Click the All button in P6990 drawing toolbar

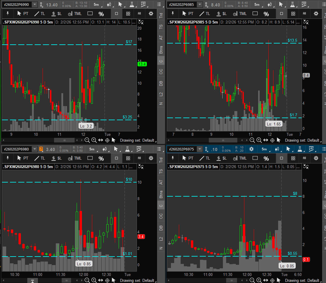pos(139,14)
